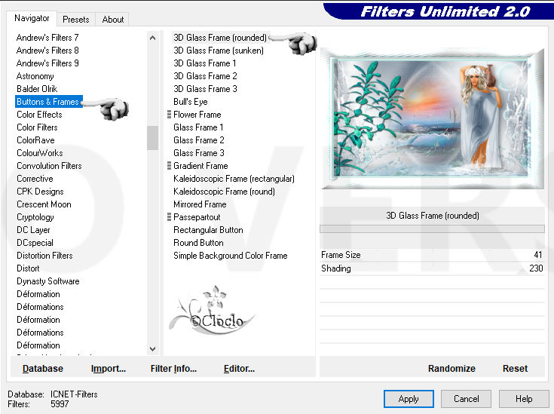Select Kaleidoscopic Frame (rectangular) filter
This screenshot has height=414, width=554.
234,179
